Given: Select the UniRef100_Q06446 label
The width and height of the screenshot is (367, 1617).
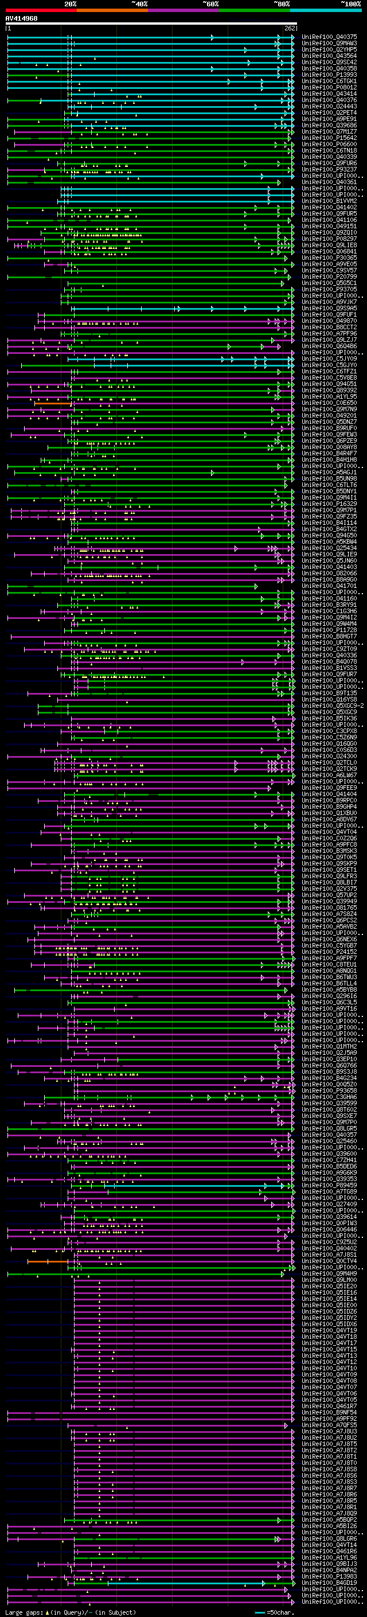Looking at the screenshot, I should pos(329,1229).
